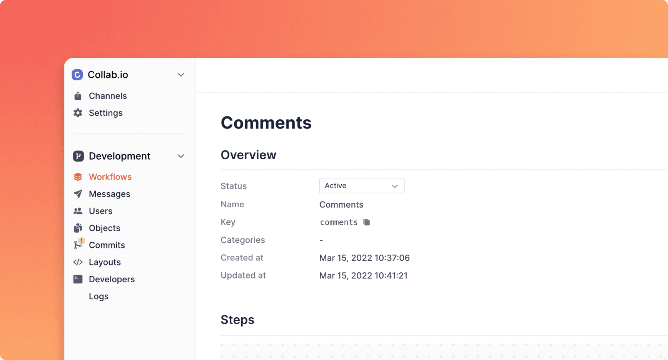Click the Messages paper plane icon
The image size is (668, 360).
coord(78,194)
